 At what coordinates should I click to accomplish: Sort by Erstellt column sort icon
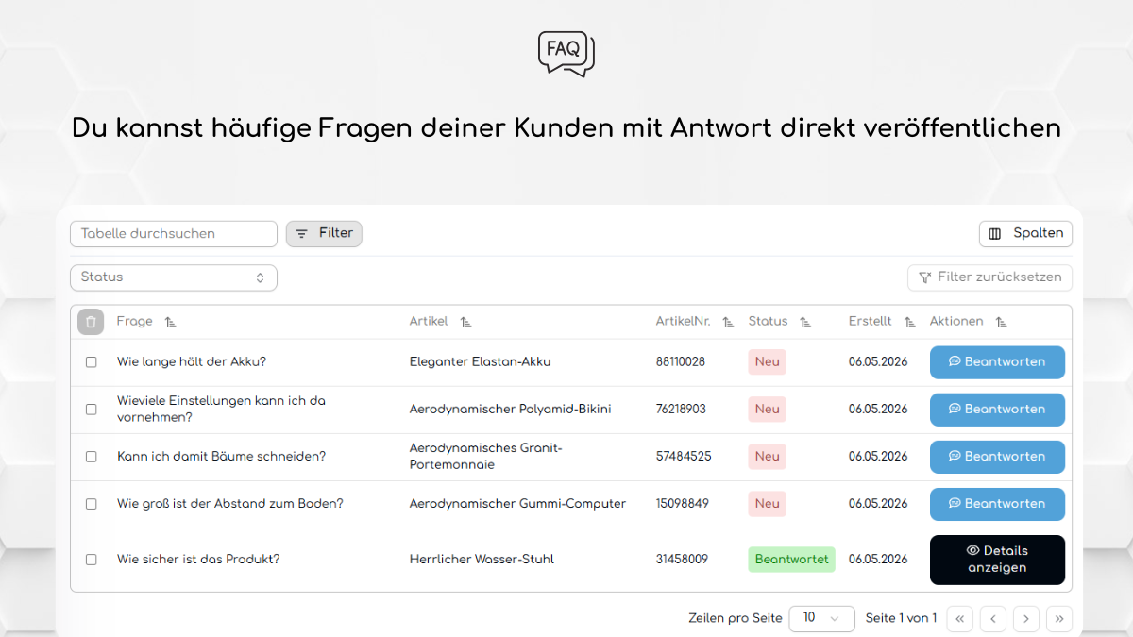pos(909,322)
